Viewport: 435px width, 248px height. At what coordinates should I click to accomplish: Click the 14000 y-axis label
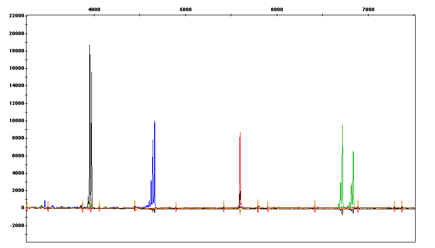click(17, 86)
